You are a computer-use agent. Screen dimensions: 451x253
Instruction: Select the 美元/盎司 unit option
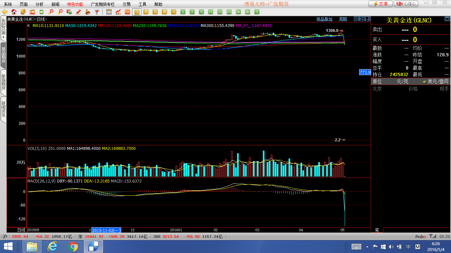(435, 81)
